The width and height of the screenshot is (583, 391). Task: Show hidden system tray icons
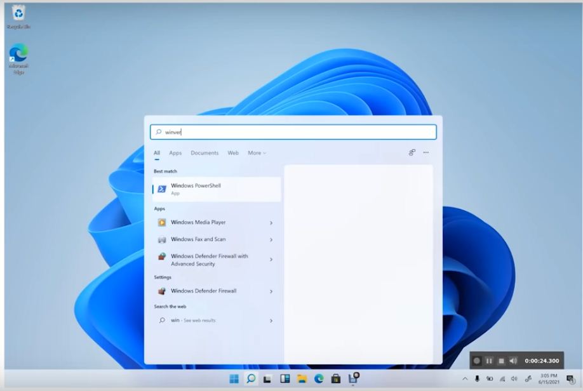pos(465,379)
